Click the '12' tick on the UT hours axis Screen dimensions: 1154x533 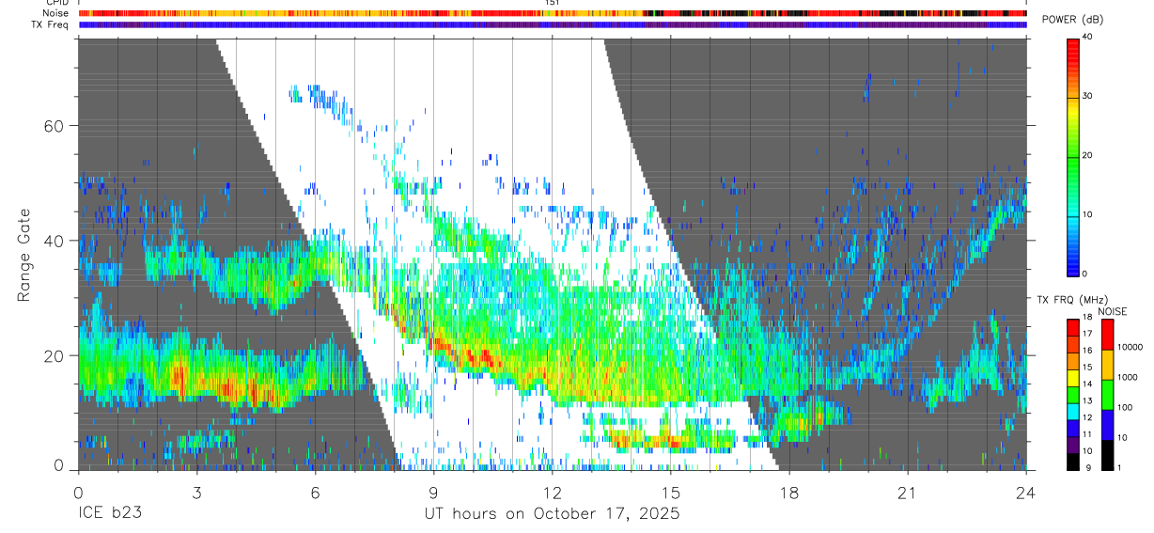pos(553,493)
